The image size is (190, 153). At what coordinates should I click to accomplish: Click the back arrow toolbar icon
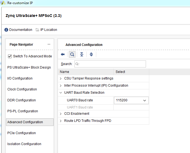click(63, 54)
